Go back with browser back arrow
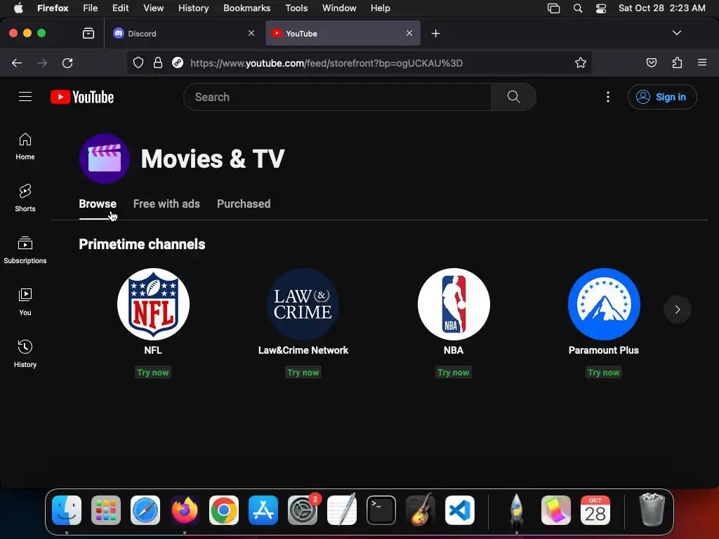Screen dimensions: 719x539 (17, 62)
